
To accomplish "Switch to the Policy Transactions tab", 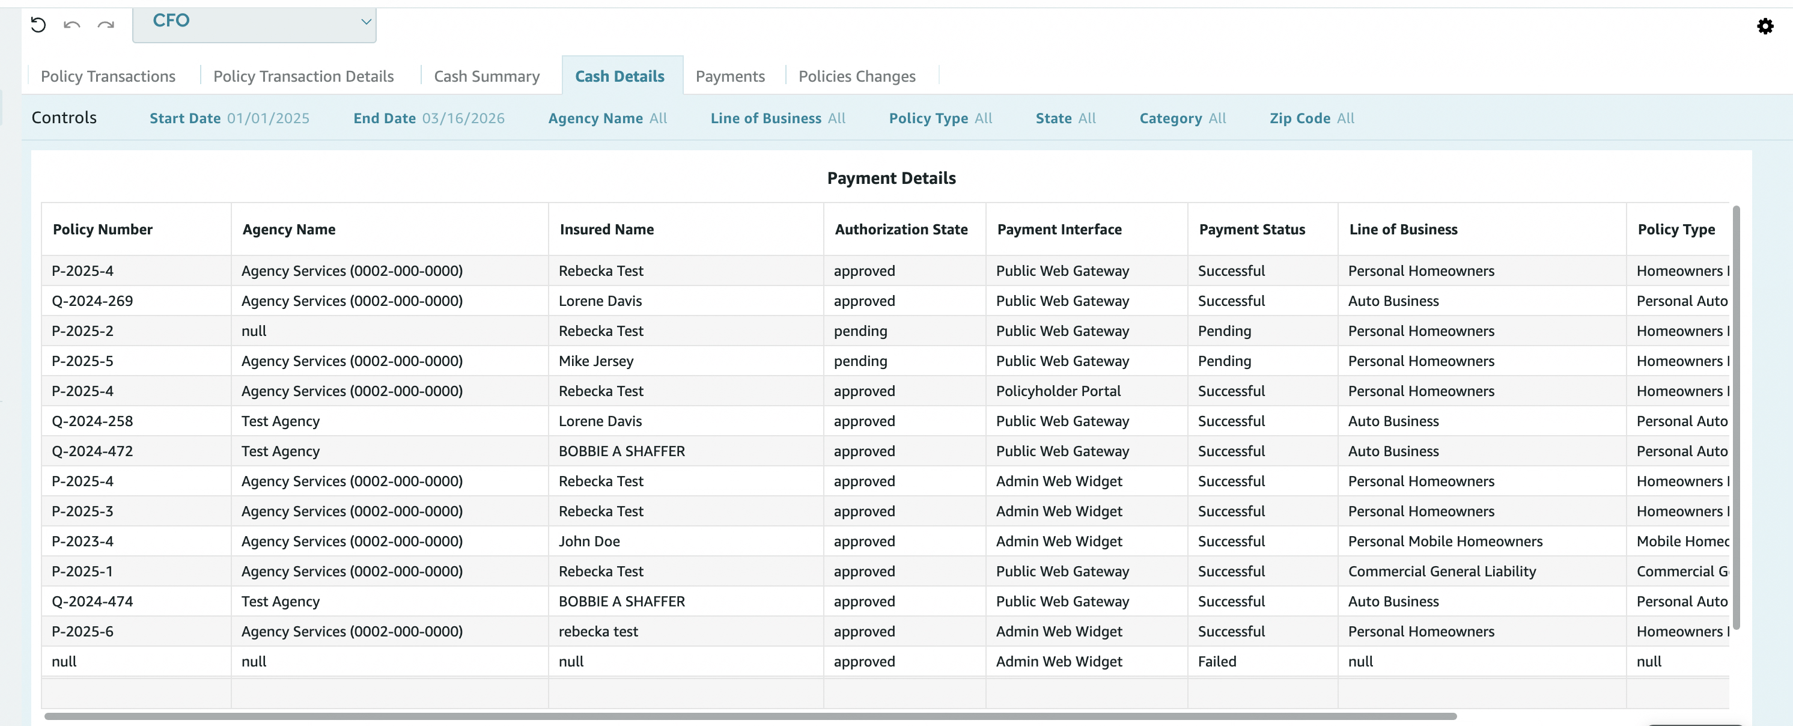I will click(108, 76).
